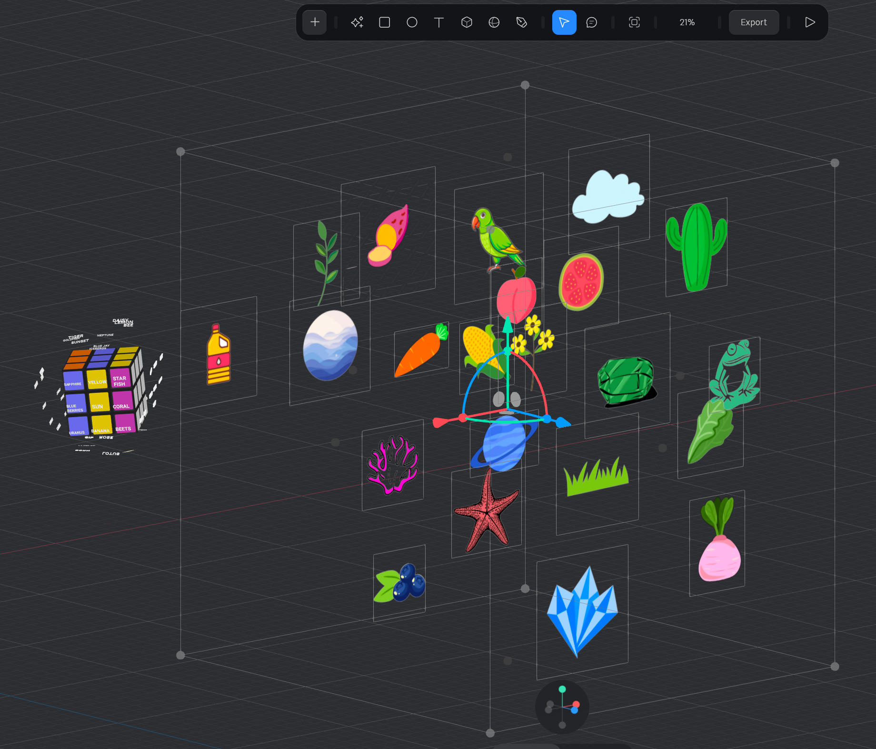Image resolution: width=876 pixels, height=749 pixels.
Task: Select the Rubik's cube object
Action: click(x=100, y=390)
